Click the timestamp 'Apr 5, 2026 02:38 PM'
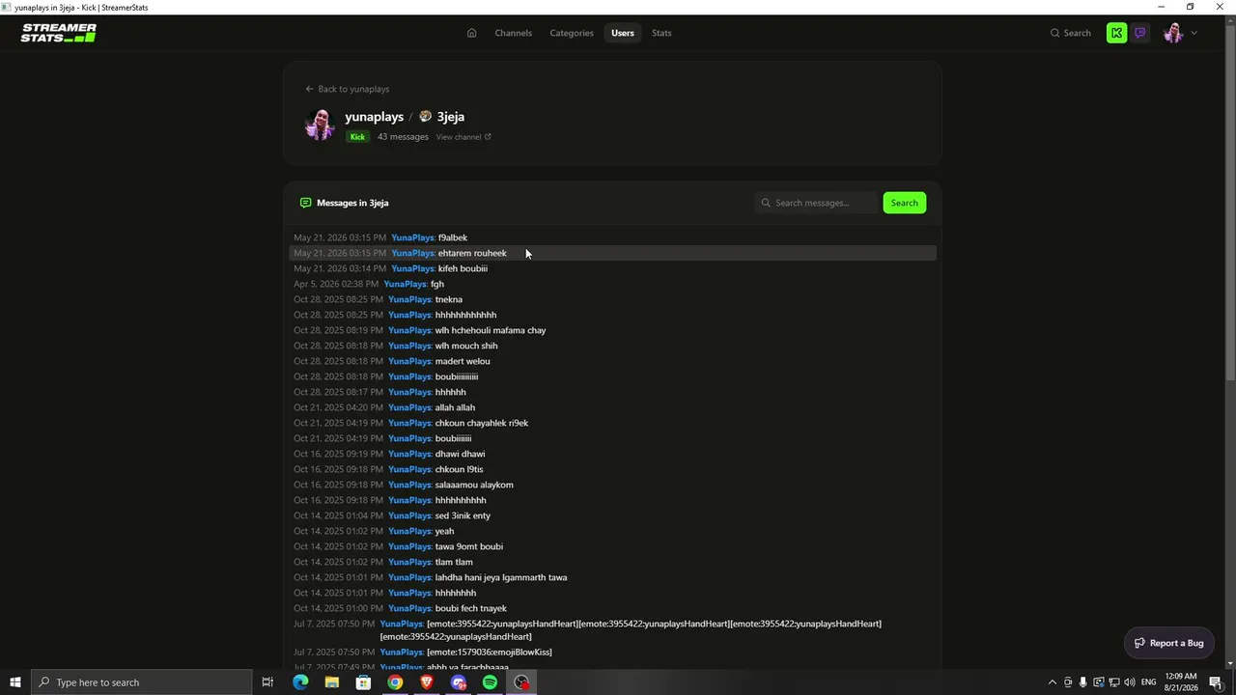This screenshot has width=1236, height=695. pyautogui.click(x=336, y=284)
